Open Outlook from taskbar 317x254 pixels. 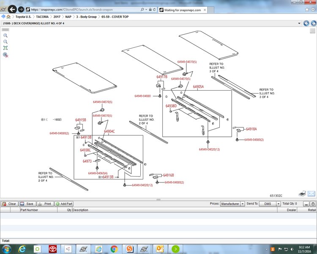point(160,249)
